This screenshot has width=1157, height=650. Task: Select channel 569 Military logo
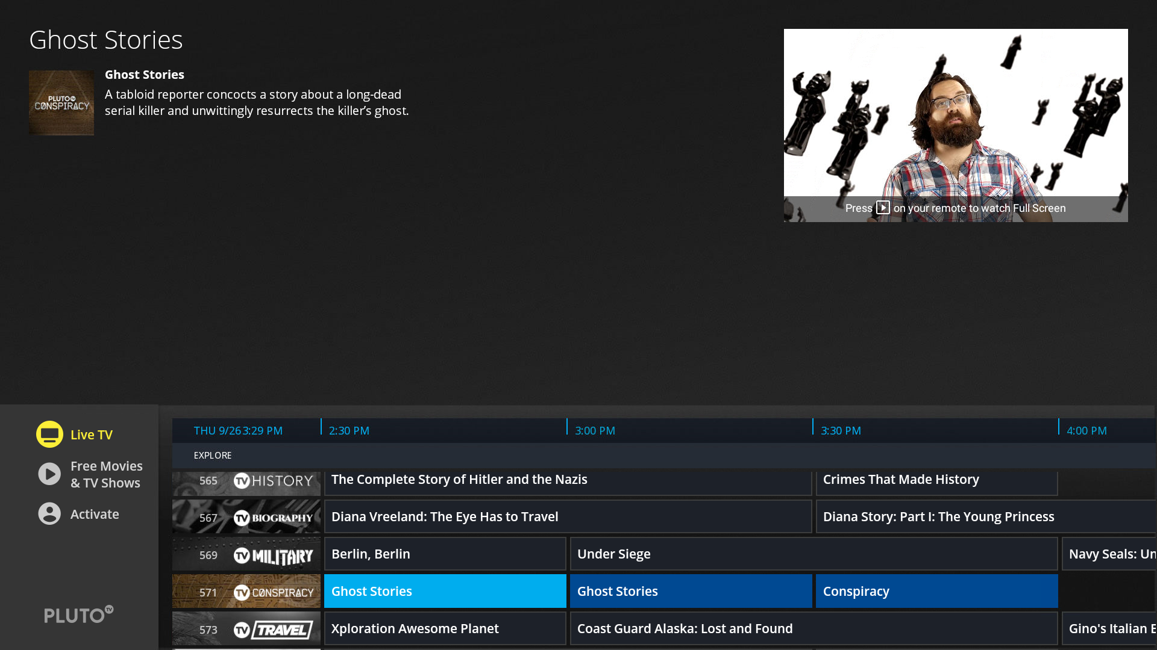coord(274,556)
